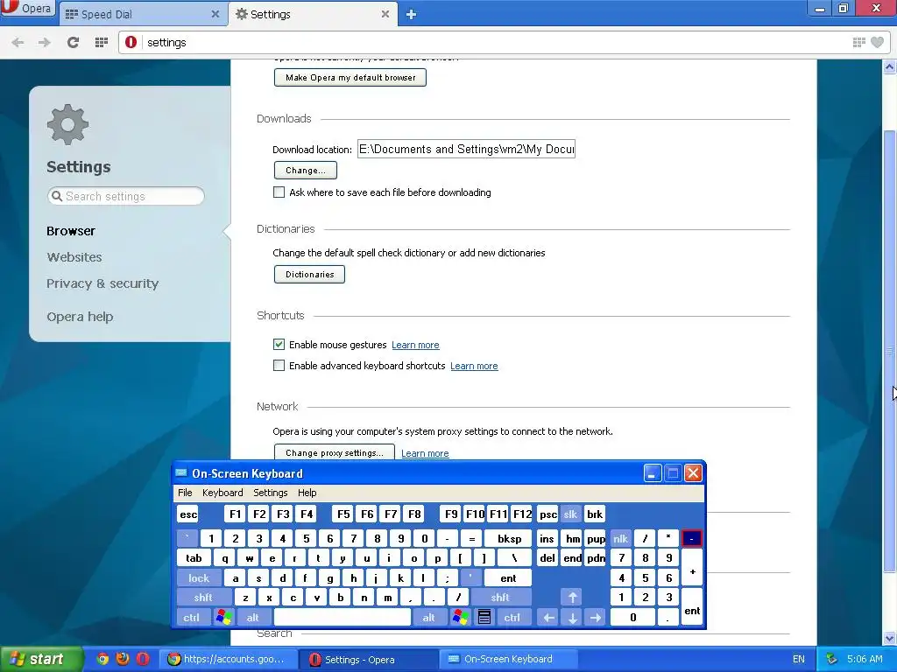Open Learn more for keyboard shortcuts
This screenshot has height=672, width=897.
[474, 367]
